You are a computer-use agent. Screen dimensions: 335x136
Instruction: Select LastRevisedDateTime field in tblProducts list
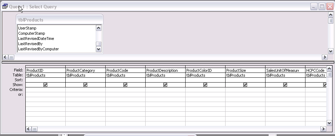click(x=56, y=39)
